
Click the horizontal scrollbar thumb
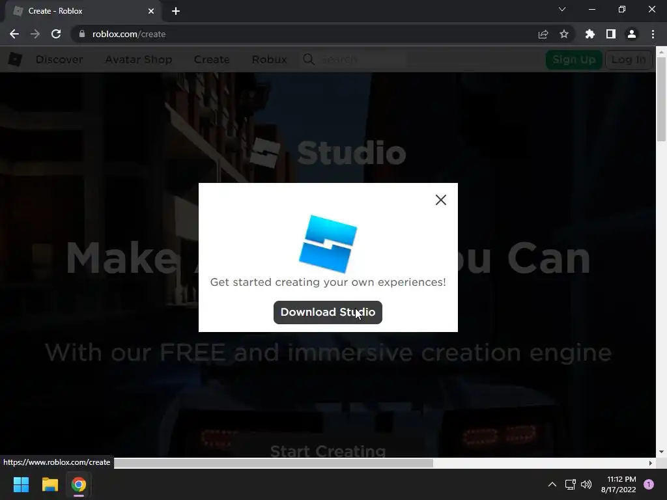tap(274, 463)
